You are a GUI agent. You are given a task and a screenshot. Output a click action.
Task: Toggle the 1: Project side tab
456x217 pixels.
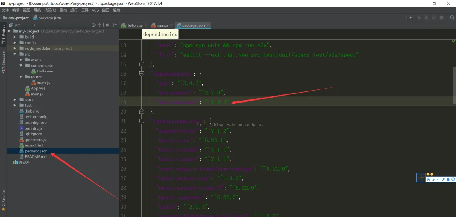pyautogui.click(x=3, y=34)
